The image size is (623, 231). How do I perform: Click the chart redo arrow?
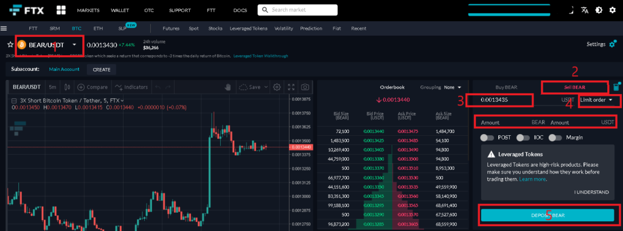click(169, 87)
